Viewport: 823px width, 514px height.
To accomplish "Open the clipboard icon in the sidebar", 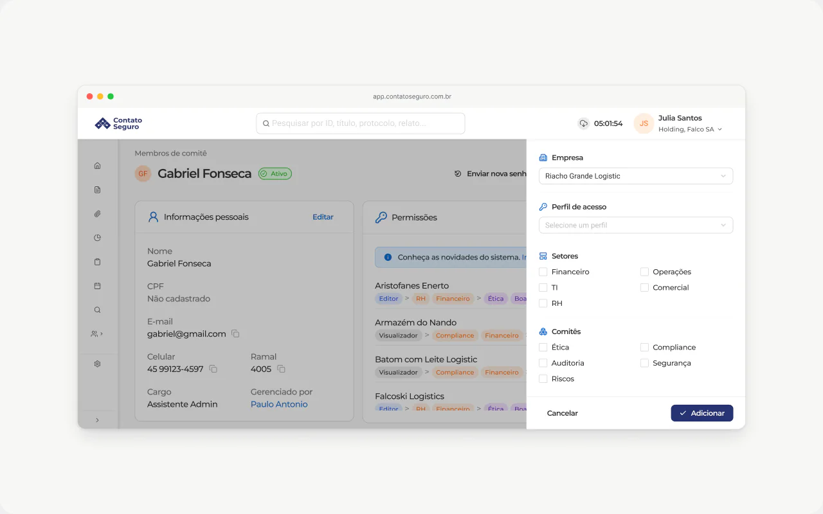I will click(98, 262).
